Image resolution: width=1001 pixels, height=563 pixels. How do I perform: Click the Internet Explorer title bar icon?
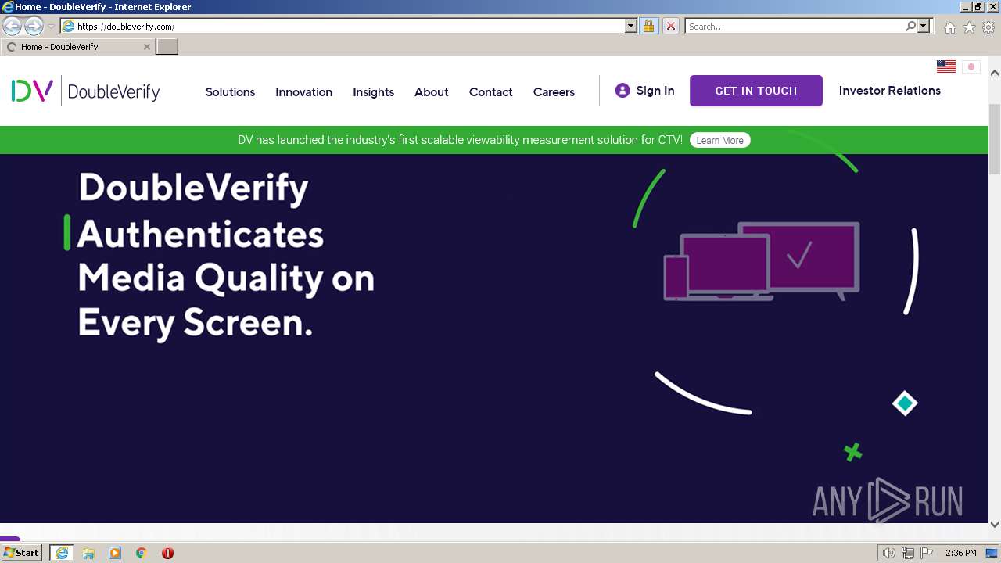point(8,6)
